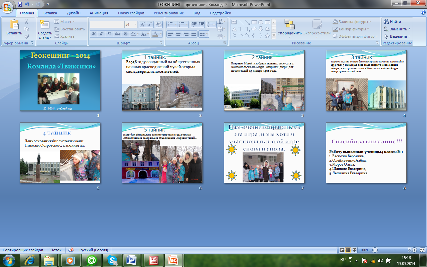Start slide show from status bar icon
Image resolution: width=427 pixels, height=267 pixels.
(x=354, y=250)
